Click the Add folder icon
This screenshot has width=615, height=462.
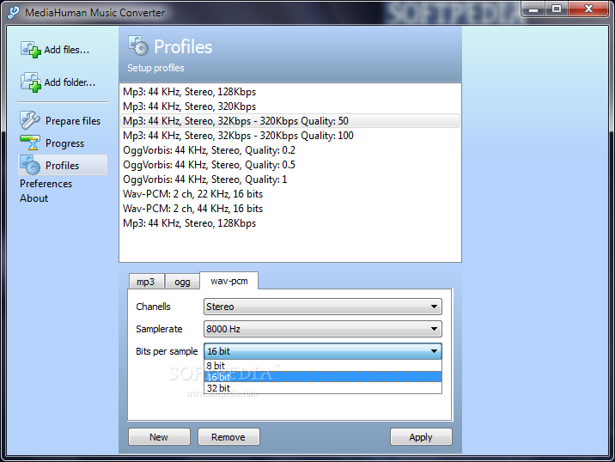click(31, 82)
